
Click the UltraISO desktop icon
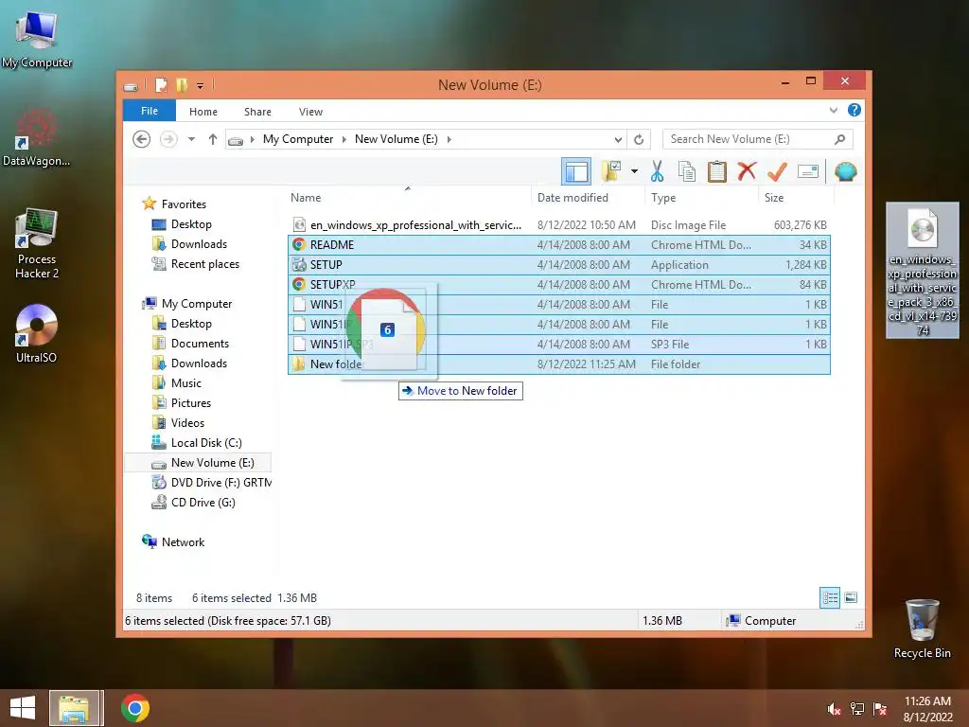pos(37,333)
